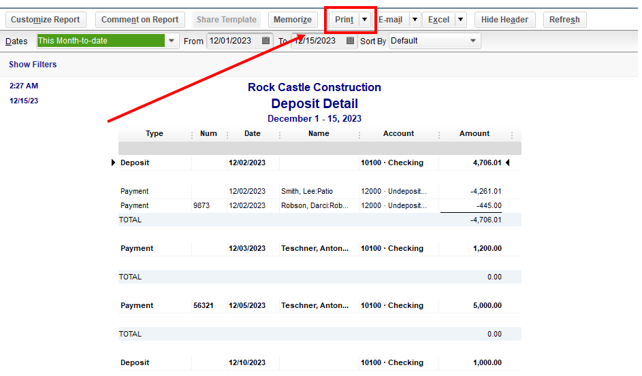This screenshot has width=642, height=376.
Task: Refresh the report
Action: (564, 20)
